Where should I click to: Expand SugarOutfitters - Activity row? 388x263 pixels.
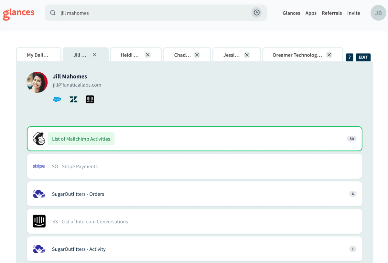point(195,249)
